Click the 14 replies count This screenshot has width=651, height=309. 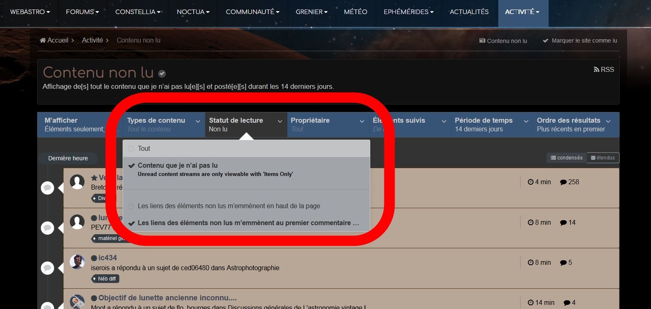(x=568, y=222)
